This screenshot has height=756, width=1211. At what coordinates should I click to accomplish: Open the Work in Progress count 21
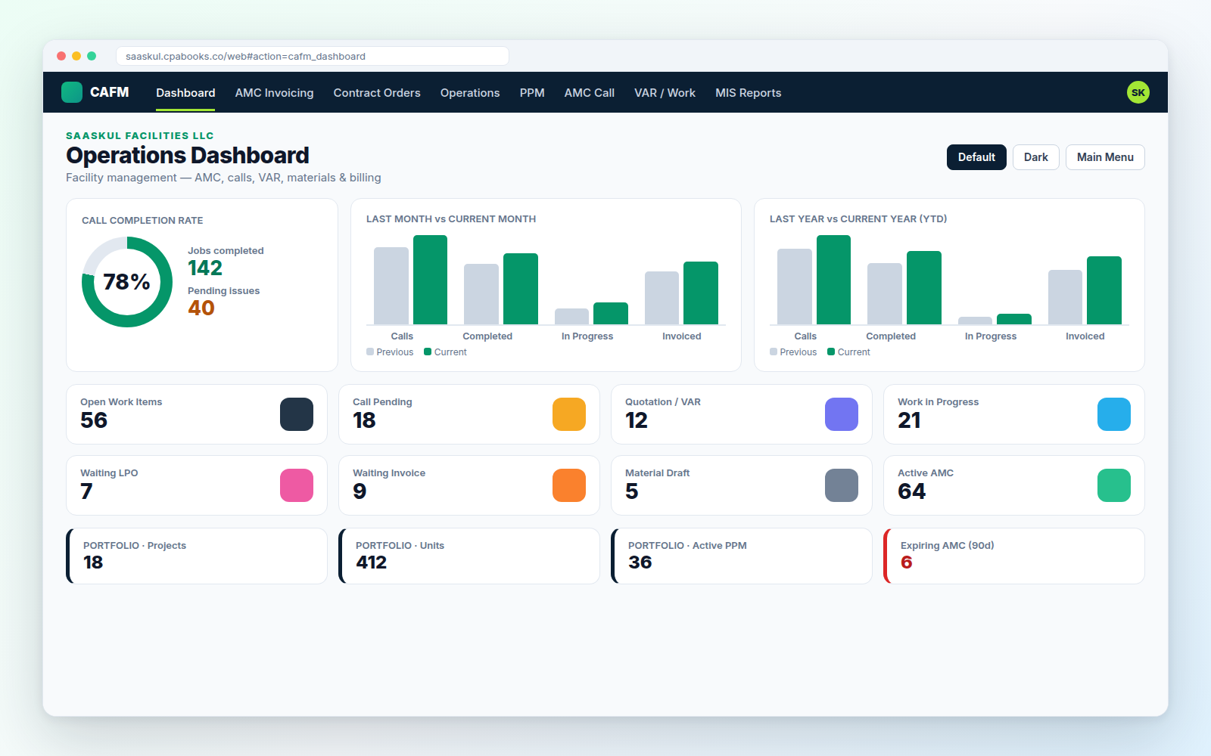[909, 420]
